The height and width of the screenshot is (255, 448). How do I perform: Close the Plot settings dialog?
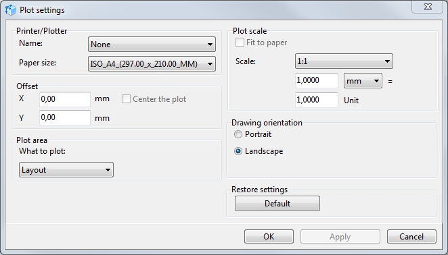coord(428,7)
